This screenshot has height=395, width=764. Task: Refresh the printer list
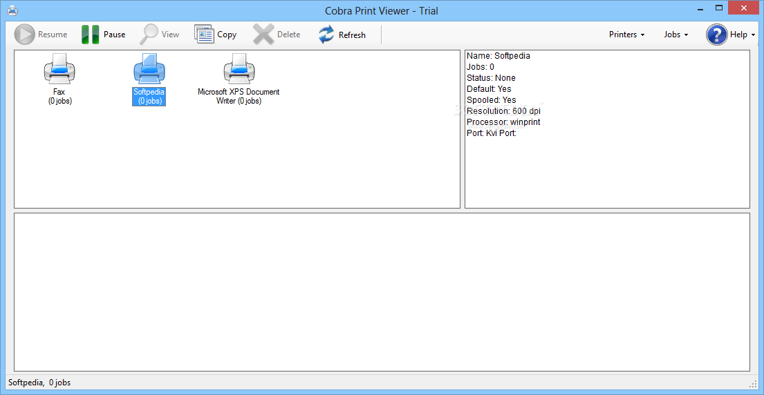tap(342, 35)
